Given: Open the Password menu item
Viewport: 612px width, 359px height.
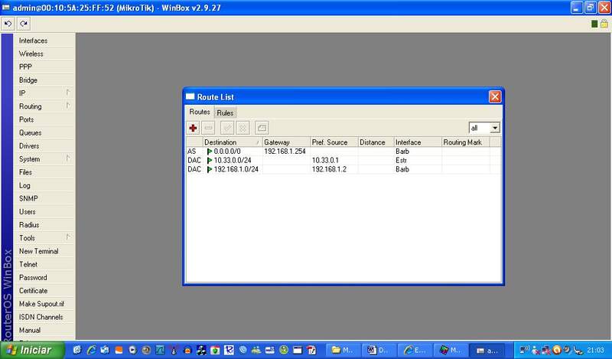Looking at the screenshot, I should click(44, 278).
